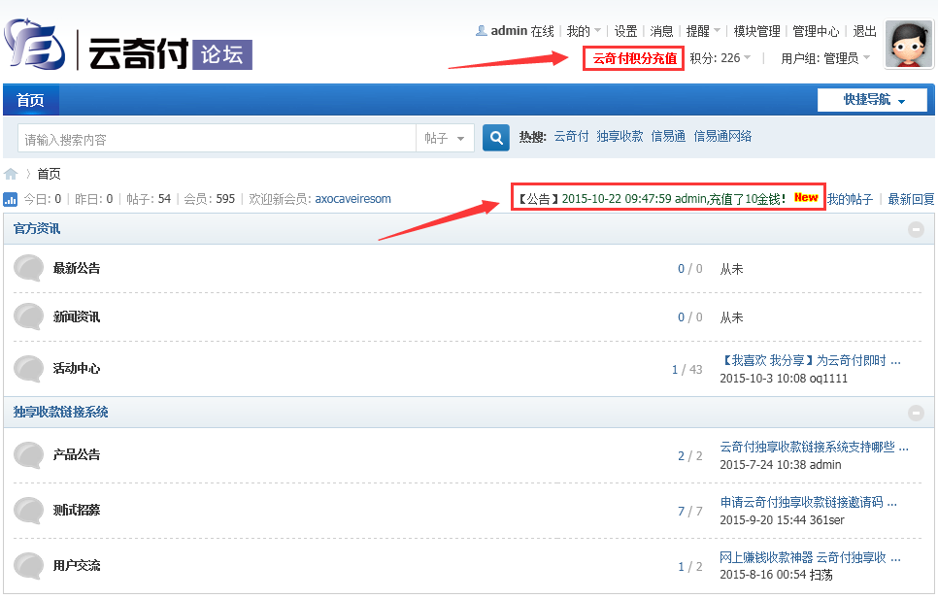Click the 测试招募 post count 7 / 7
The height and width of the screenshot is (599, 938).
[x=689, y=511]
